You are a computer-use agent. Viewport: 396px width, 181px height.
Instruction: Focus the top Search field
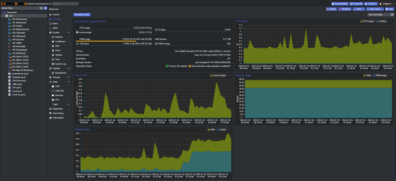coord(65,4)
